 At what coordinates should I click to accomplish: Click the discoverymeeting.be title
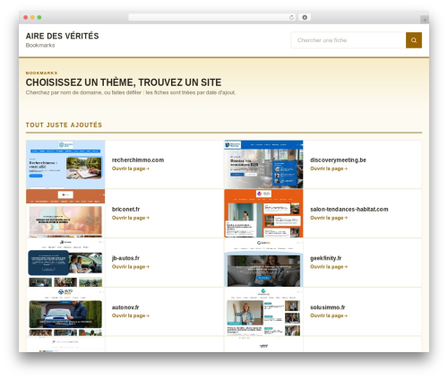338,160
